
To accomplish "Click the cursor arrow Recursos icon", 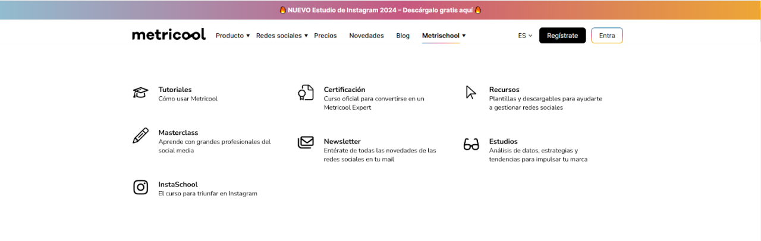I will [471, 93].
